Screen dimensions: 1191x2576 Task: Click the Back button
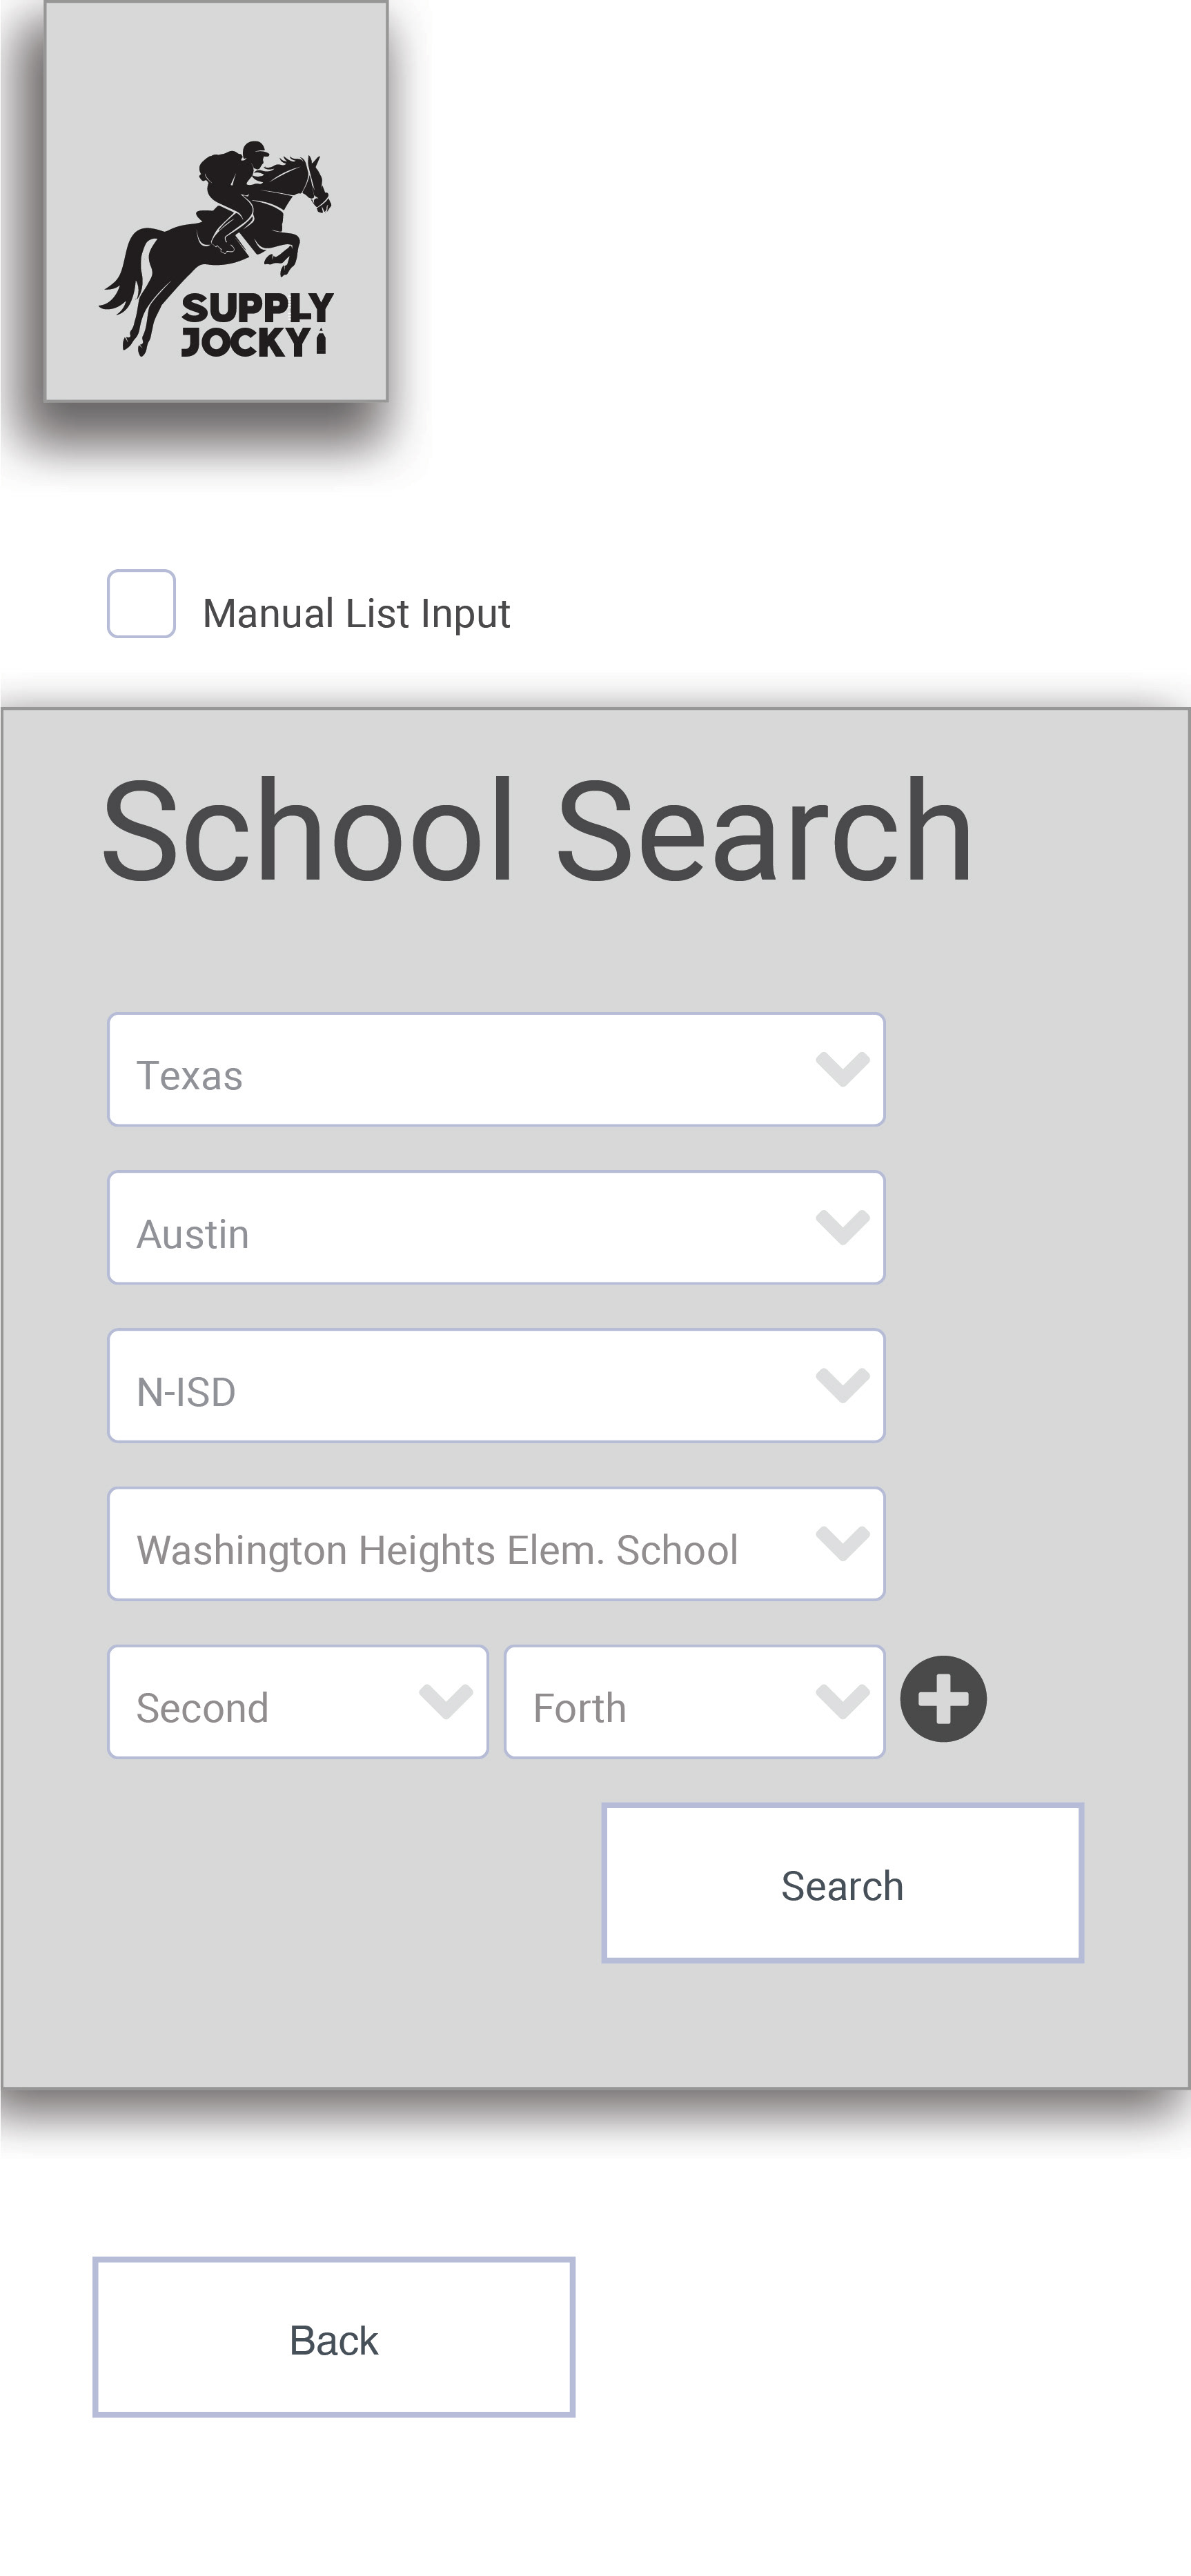coord(334,2337)
